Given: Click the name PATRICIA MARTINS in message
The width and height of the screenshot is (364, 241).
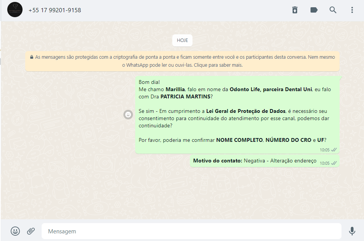Looking at the screenshot, I should tap(186, 96).
